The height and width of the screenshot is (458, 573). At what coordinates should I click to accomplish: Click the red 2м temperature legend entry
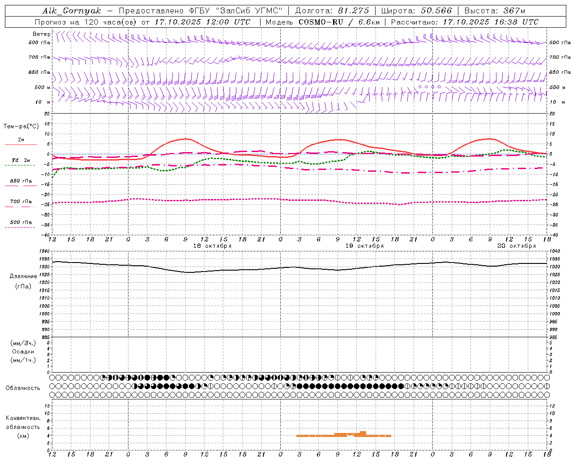coord(21,142)
